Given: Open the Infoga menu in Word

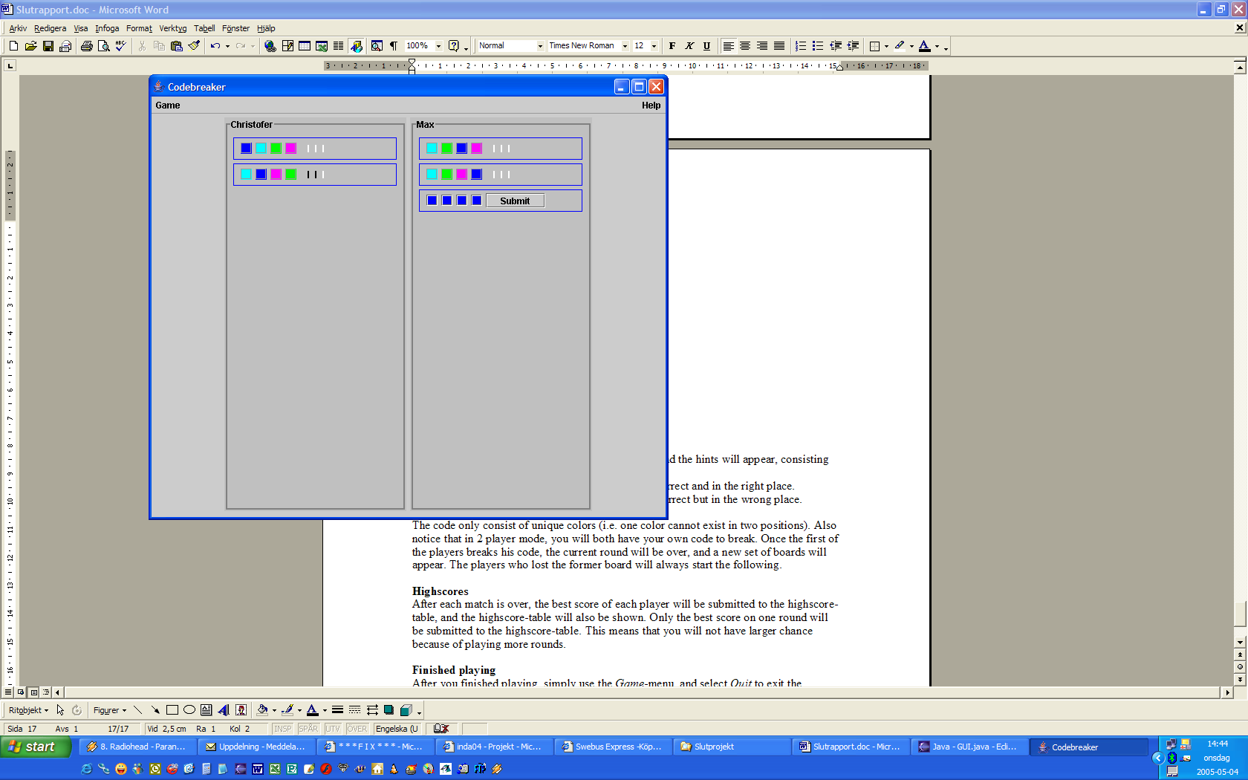Looking at the screenshot, I should [x=107, y=28].
